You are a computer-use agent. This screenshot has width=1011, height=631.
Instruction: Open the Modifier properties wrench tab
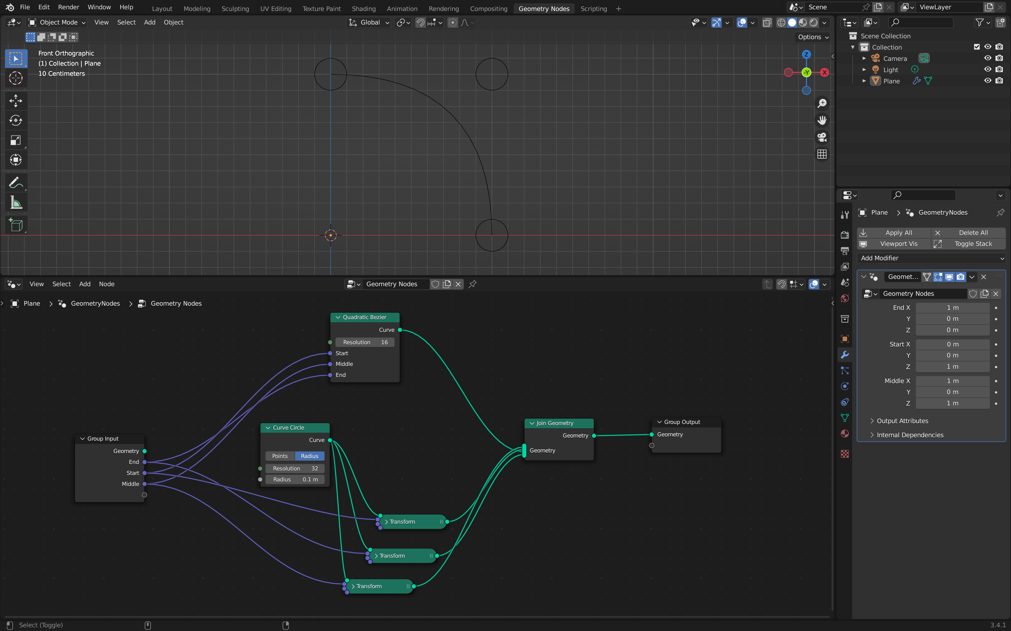click(845, 355)
